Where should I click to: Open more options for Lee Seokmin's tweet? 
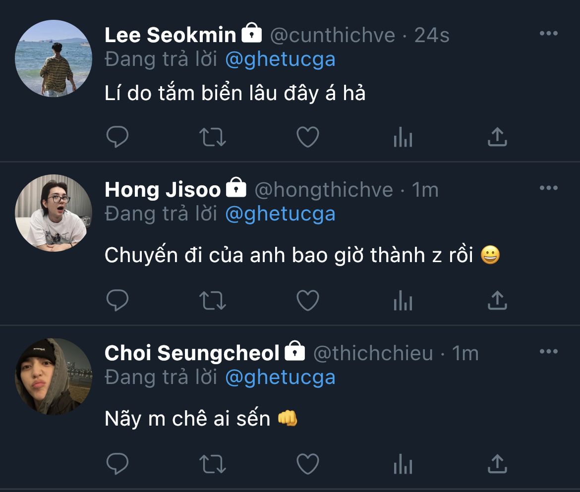click(548, 34)
